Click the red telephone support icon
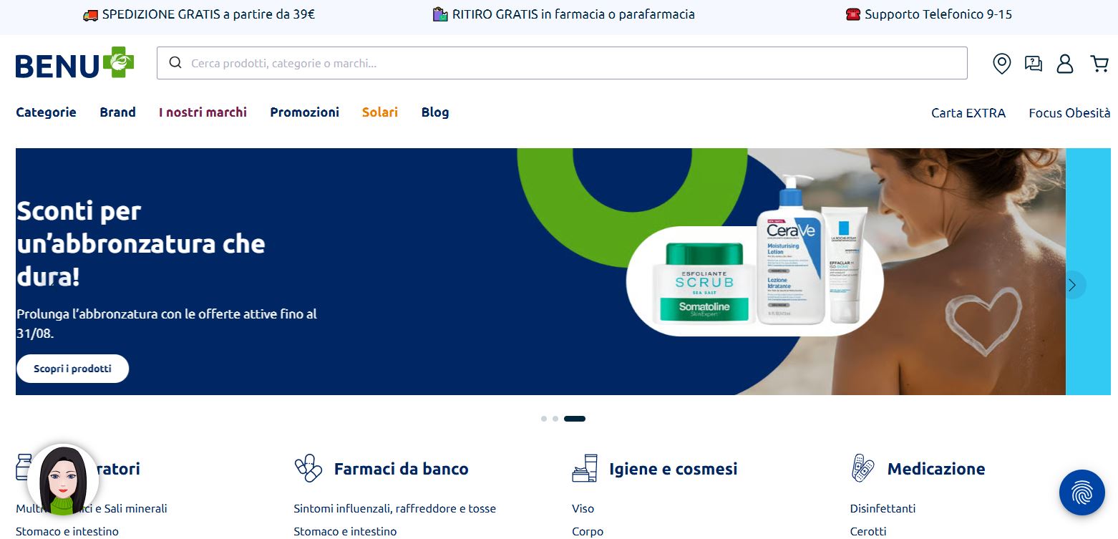This screenshot has height=539, width=1118. [852, 14]
